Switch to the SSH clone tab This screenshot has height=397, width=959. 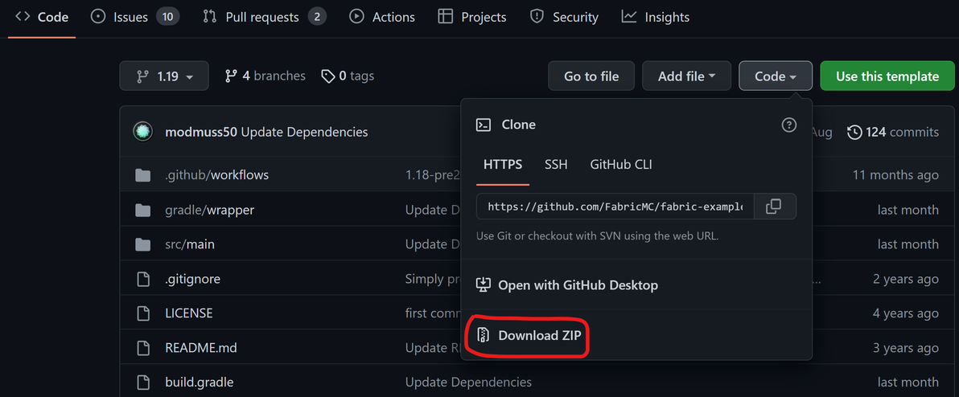556,164
